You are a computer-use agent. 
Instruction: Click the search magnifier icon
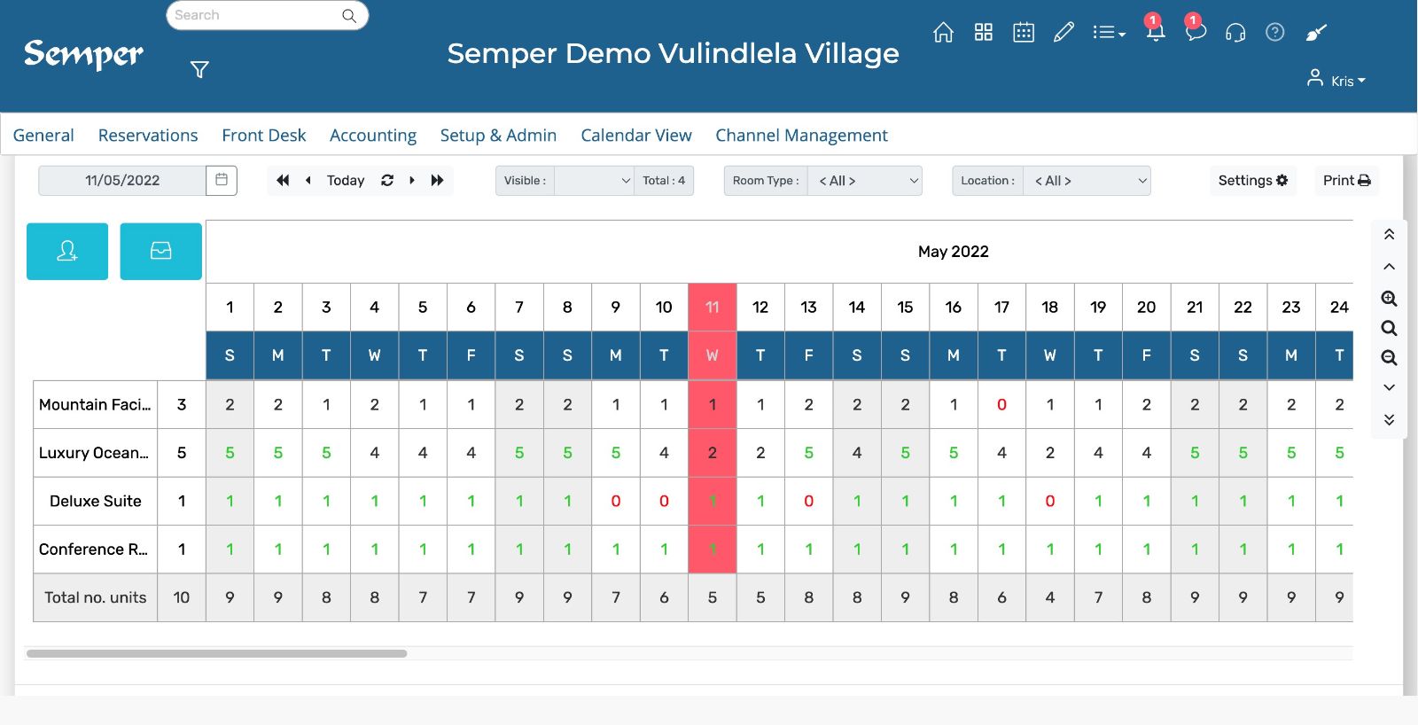click(349, 16)
